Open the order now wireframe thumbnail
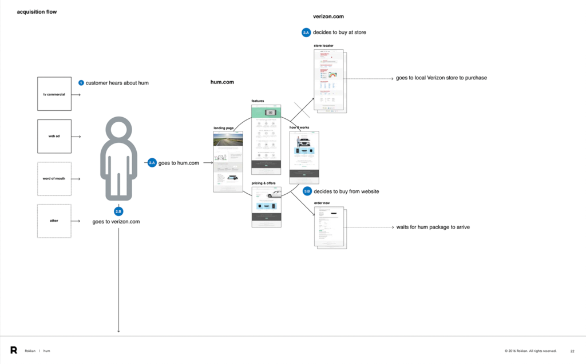 tap(330, 227)
